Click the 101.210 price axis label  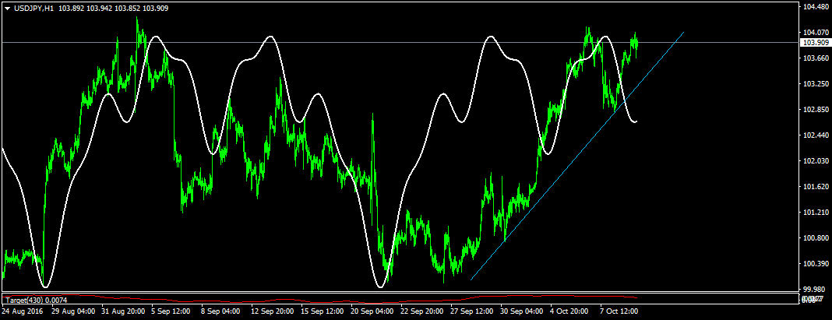click(x=813, y=213)
